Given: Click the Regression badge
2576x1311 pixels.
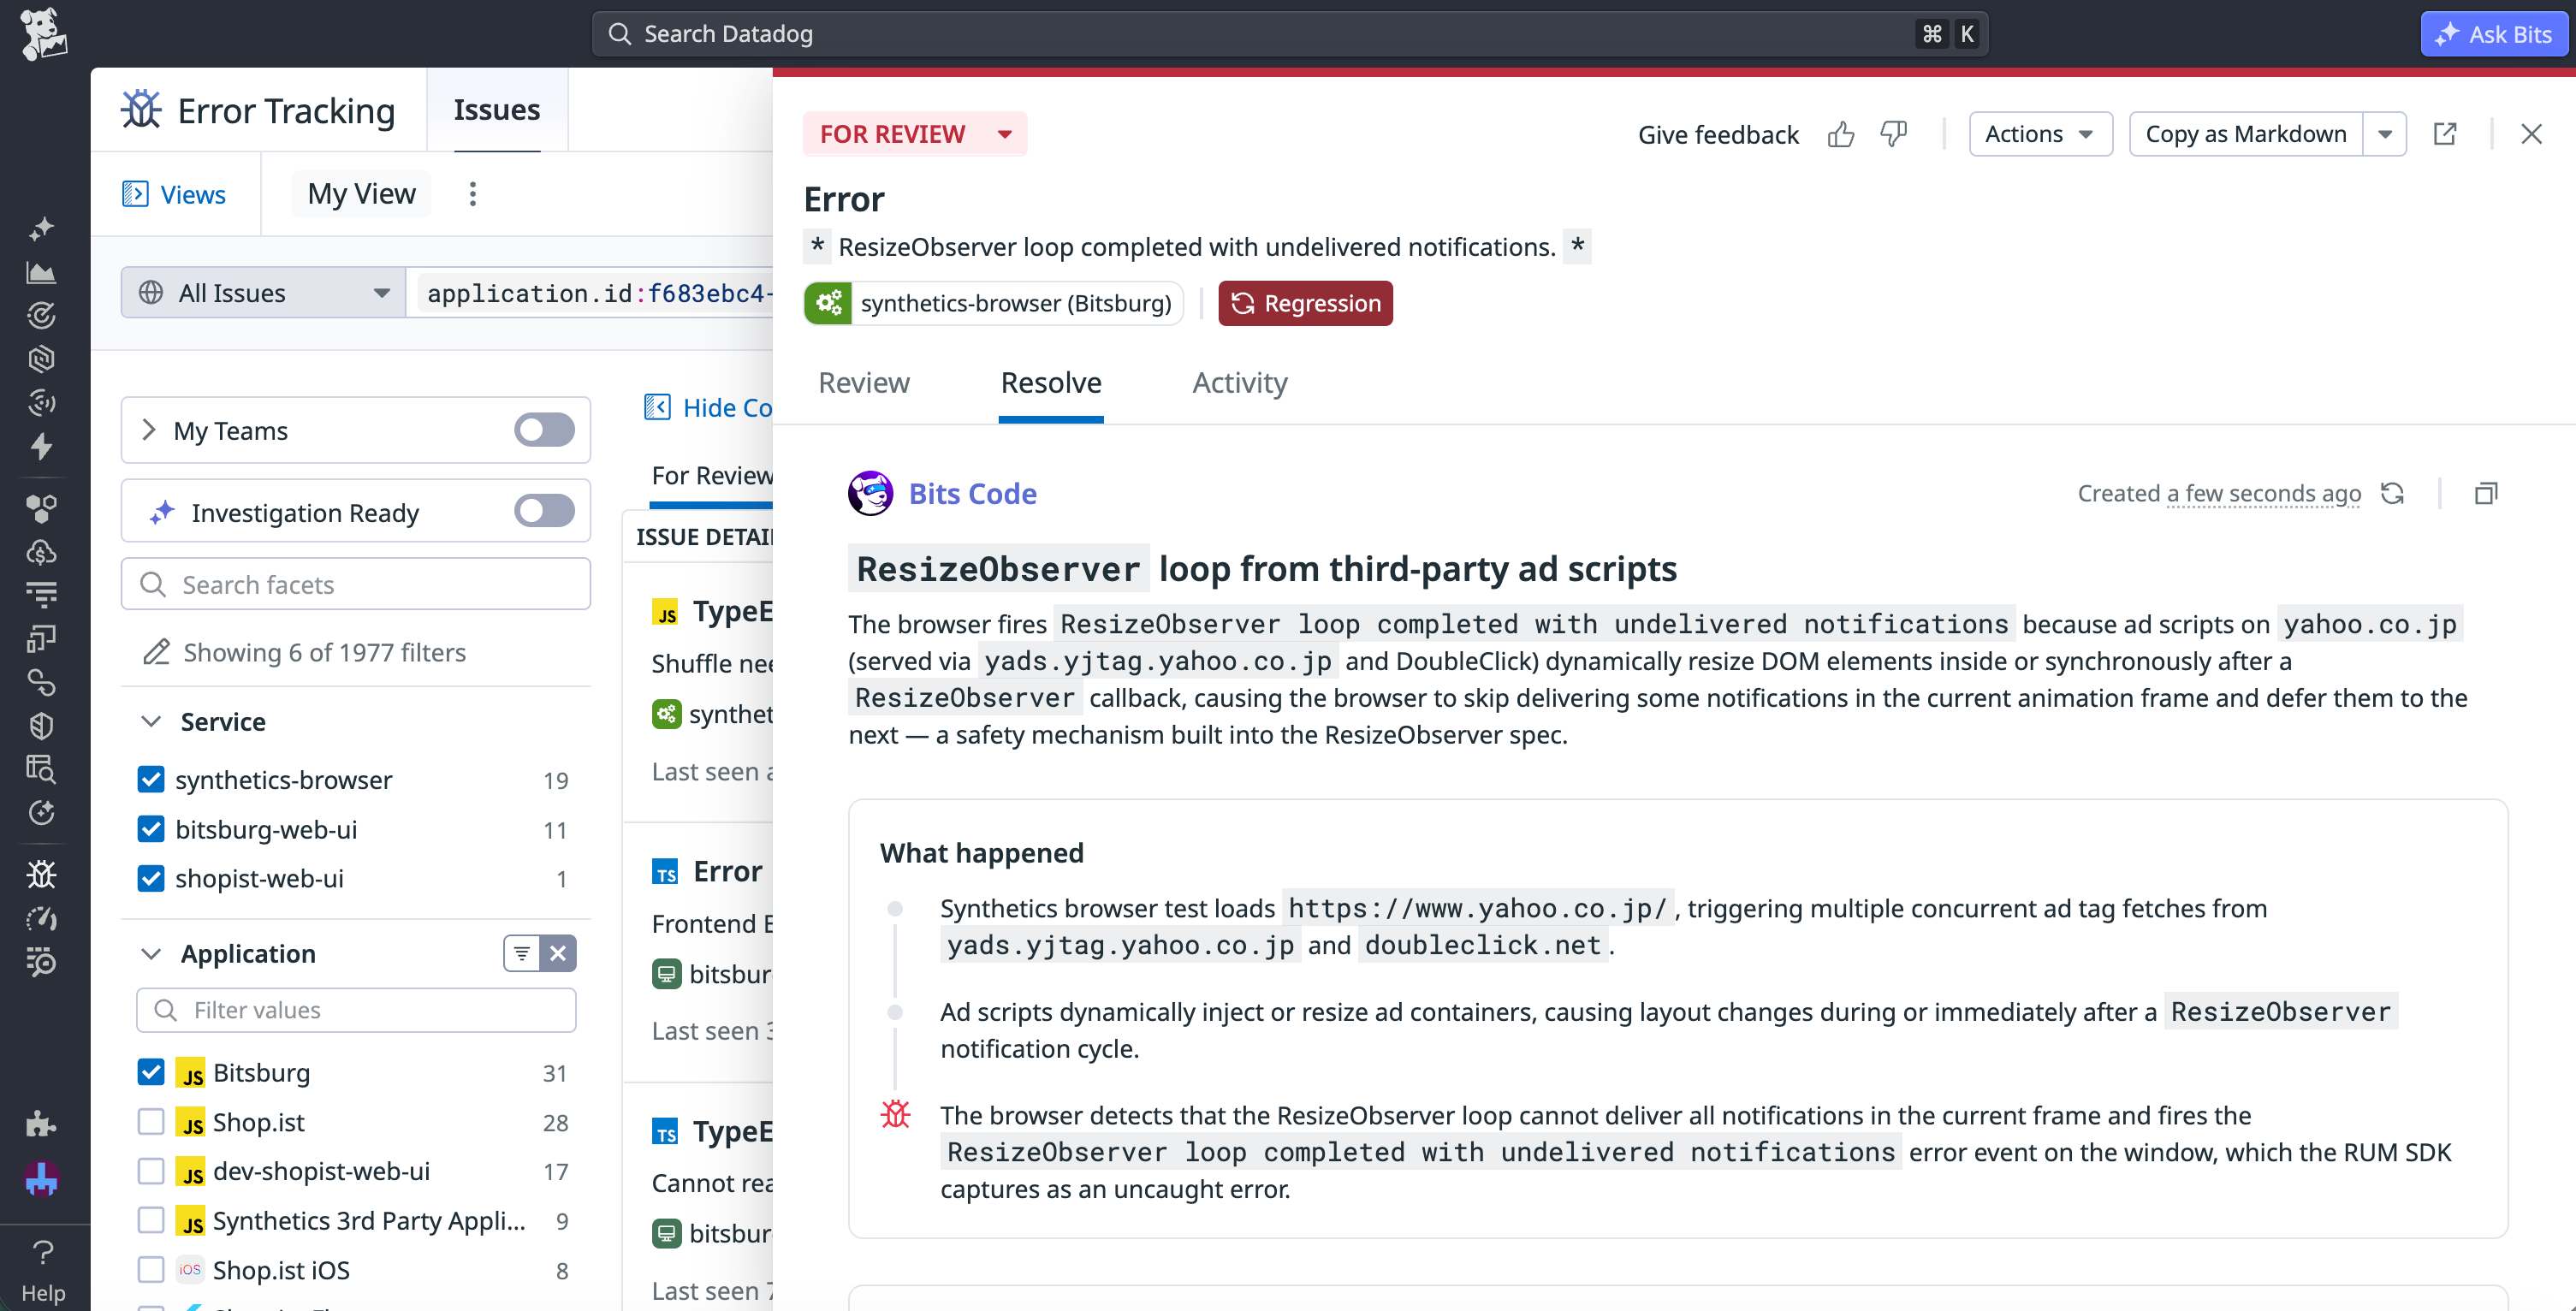Looking at the screenshot, I should [x=1305, y=303].
